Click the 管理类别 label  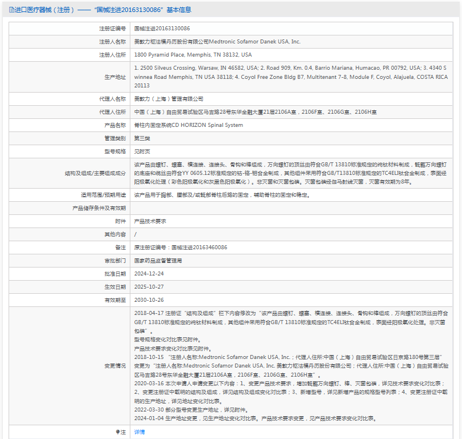[115, 138]
